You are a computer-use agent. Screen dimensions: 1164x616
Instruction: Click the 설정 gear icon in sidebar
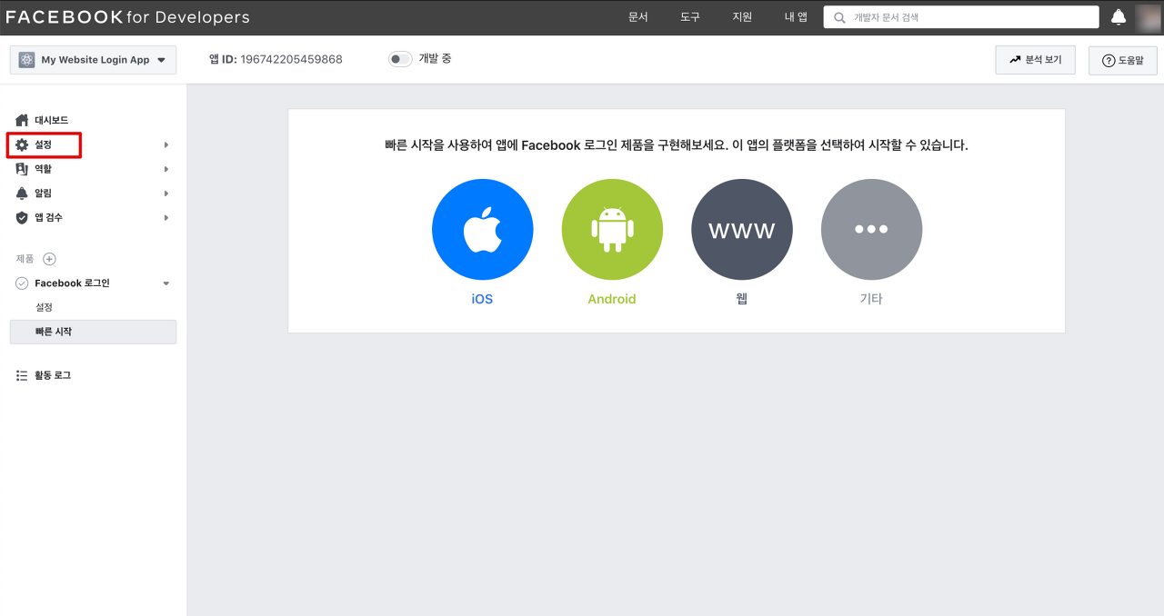[23, 144]
